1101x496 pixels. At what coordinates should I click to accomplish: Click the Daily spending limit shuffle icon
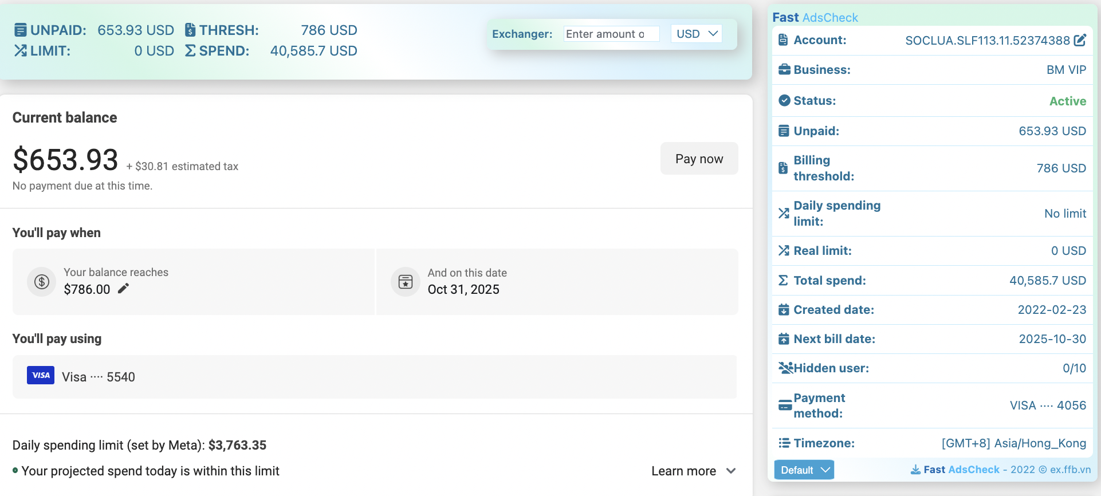[x=784, y=213]
